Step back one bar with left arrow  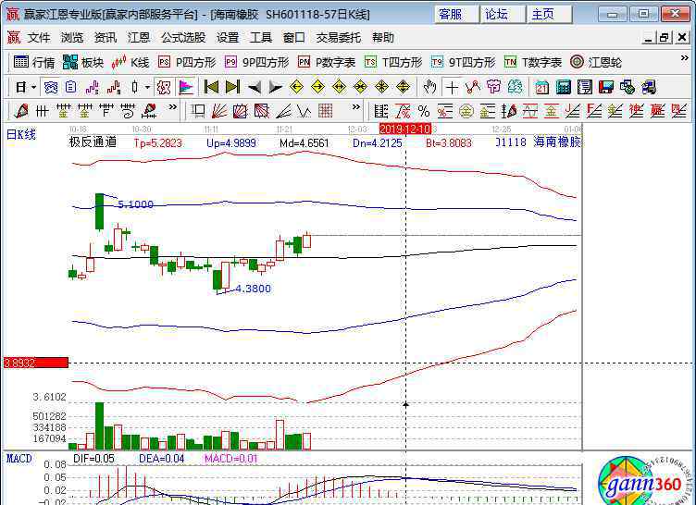click(x=254, y=87)
